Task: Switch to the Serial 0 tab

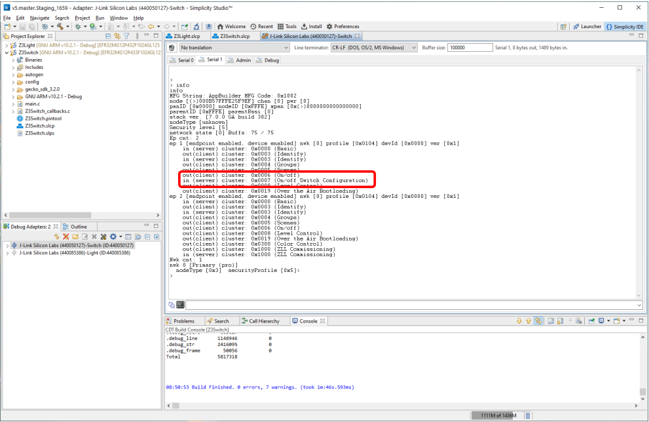Action: (x=183, y=60)
